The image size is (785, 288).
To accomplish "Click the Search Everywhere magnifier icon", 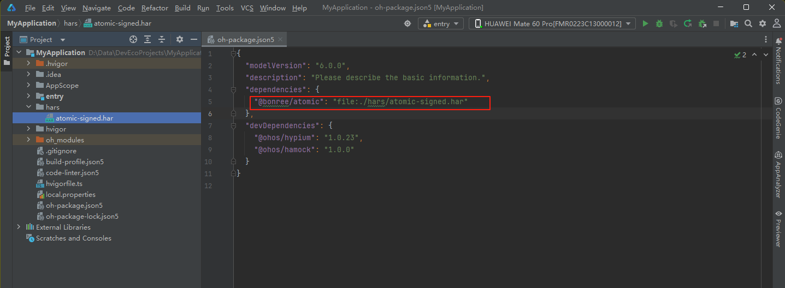I will [748, 23].
